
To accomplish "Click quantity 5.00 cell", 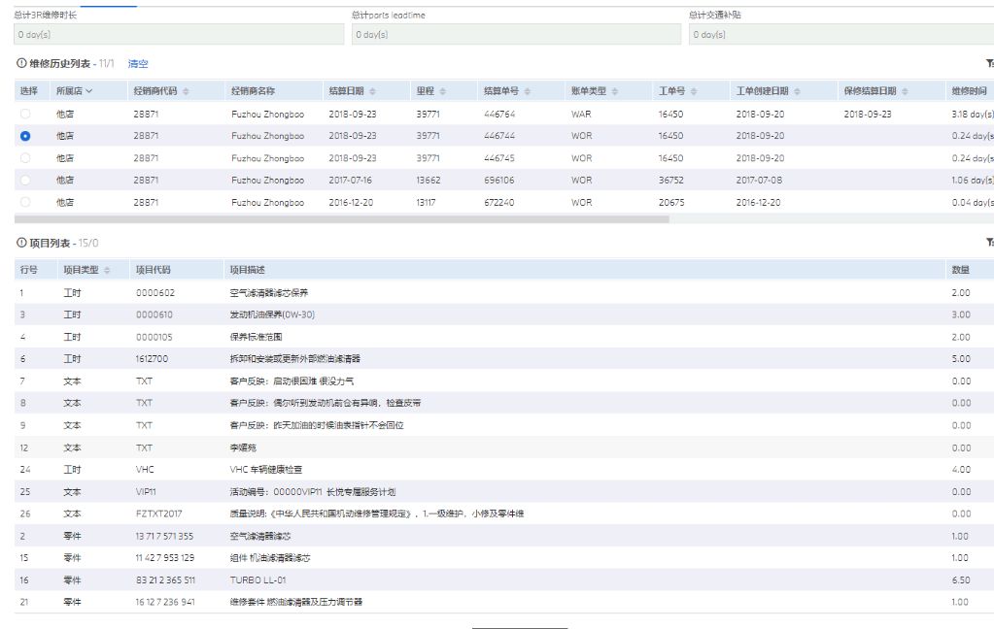I will [960, 358].
